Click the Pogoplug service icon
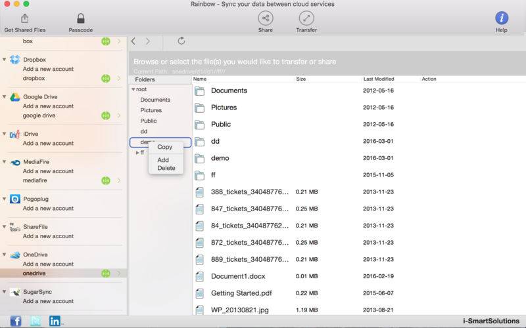The image size is (526, 328). point(14,199)
